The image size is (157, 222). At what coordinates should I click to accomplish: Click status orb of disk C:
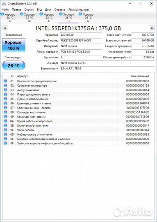tap(2, 14)
